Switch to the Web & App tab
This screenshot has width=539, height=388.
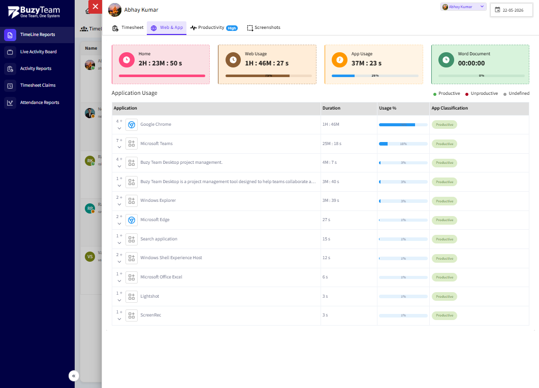[167, 28]
